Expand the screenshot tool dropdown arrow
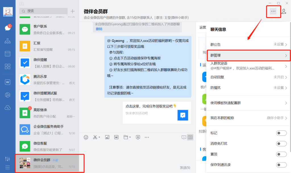This screenshot has width=291, height=173. tap(99, 137)
